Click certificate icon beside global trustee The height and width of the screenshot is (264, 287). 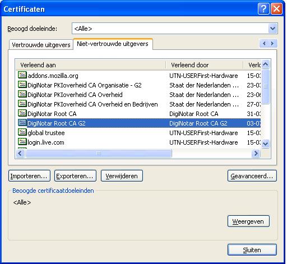22,132
